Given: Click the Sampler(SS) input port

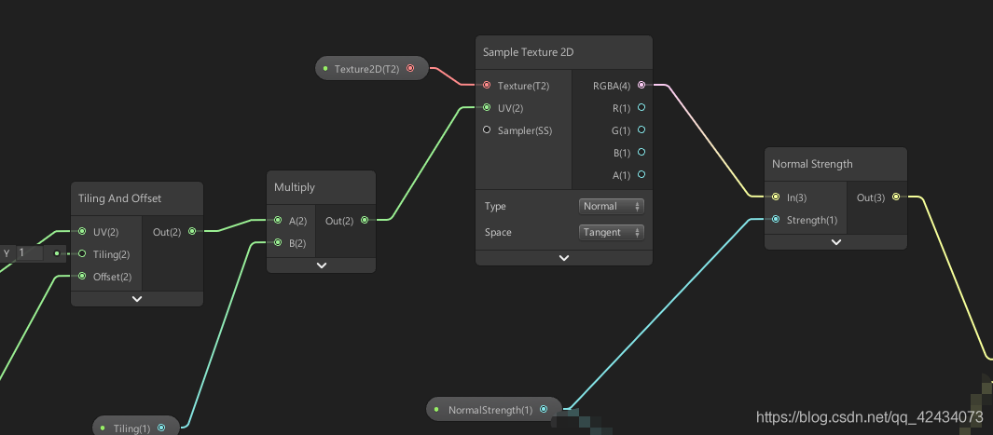Looking at the screenshot, I should 487,129.
